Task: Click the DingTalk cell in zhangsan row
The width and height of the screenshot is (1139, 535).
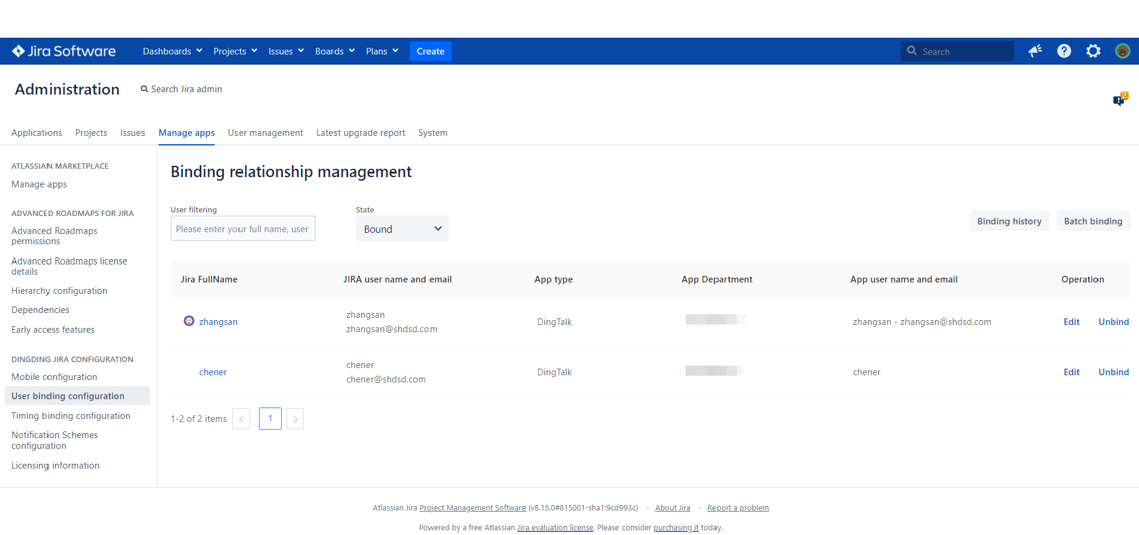Action: click(555, 322)
